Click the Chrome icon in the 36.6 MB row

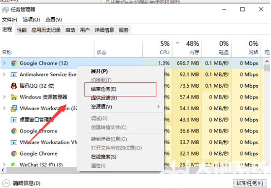pos(14,131)
